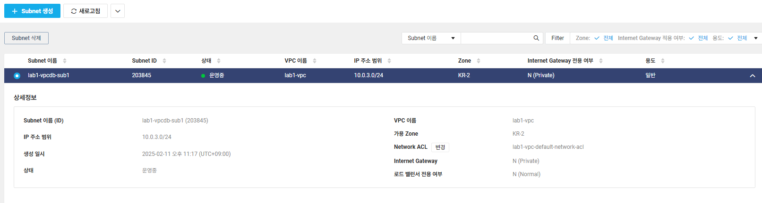
Task: Select the lab1-vpcdb-sub1 radio button
Action: click(17, 76)
